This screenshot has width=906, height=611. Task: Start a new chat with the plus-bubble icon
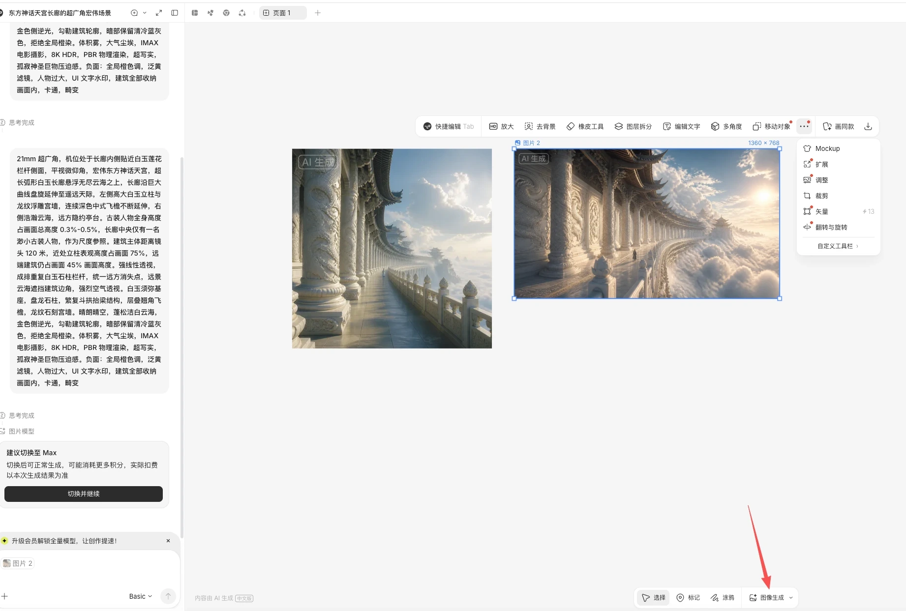tap(134, 13)
